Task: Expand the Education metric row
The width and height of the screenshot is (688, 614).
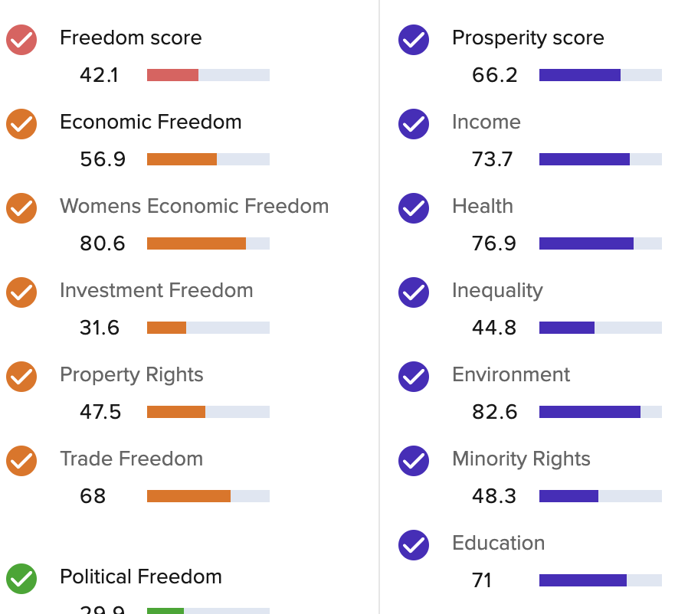Action: click(498, 544)
